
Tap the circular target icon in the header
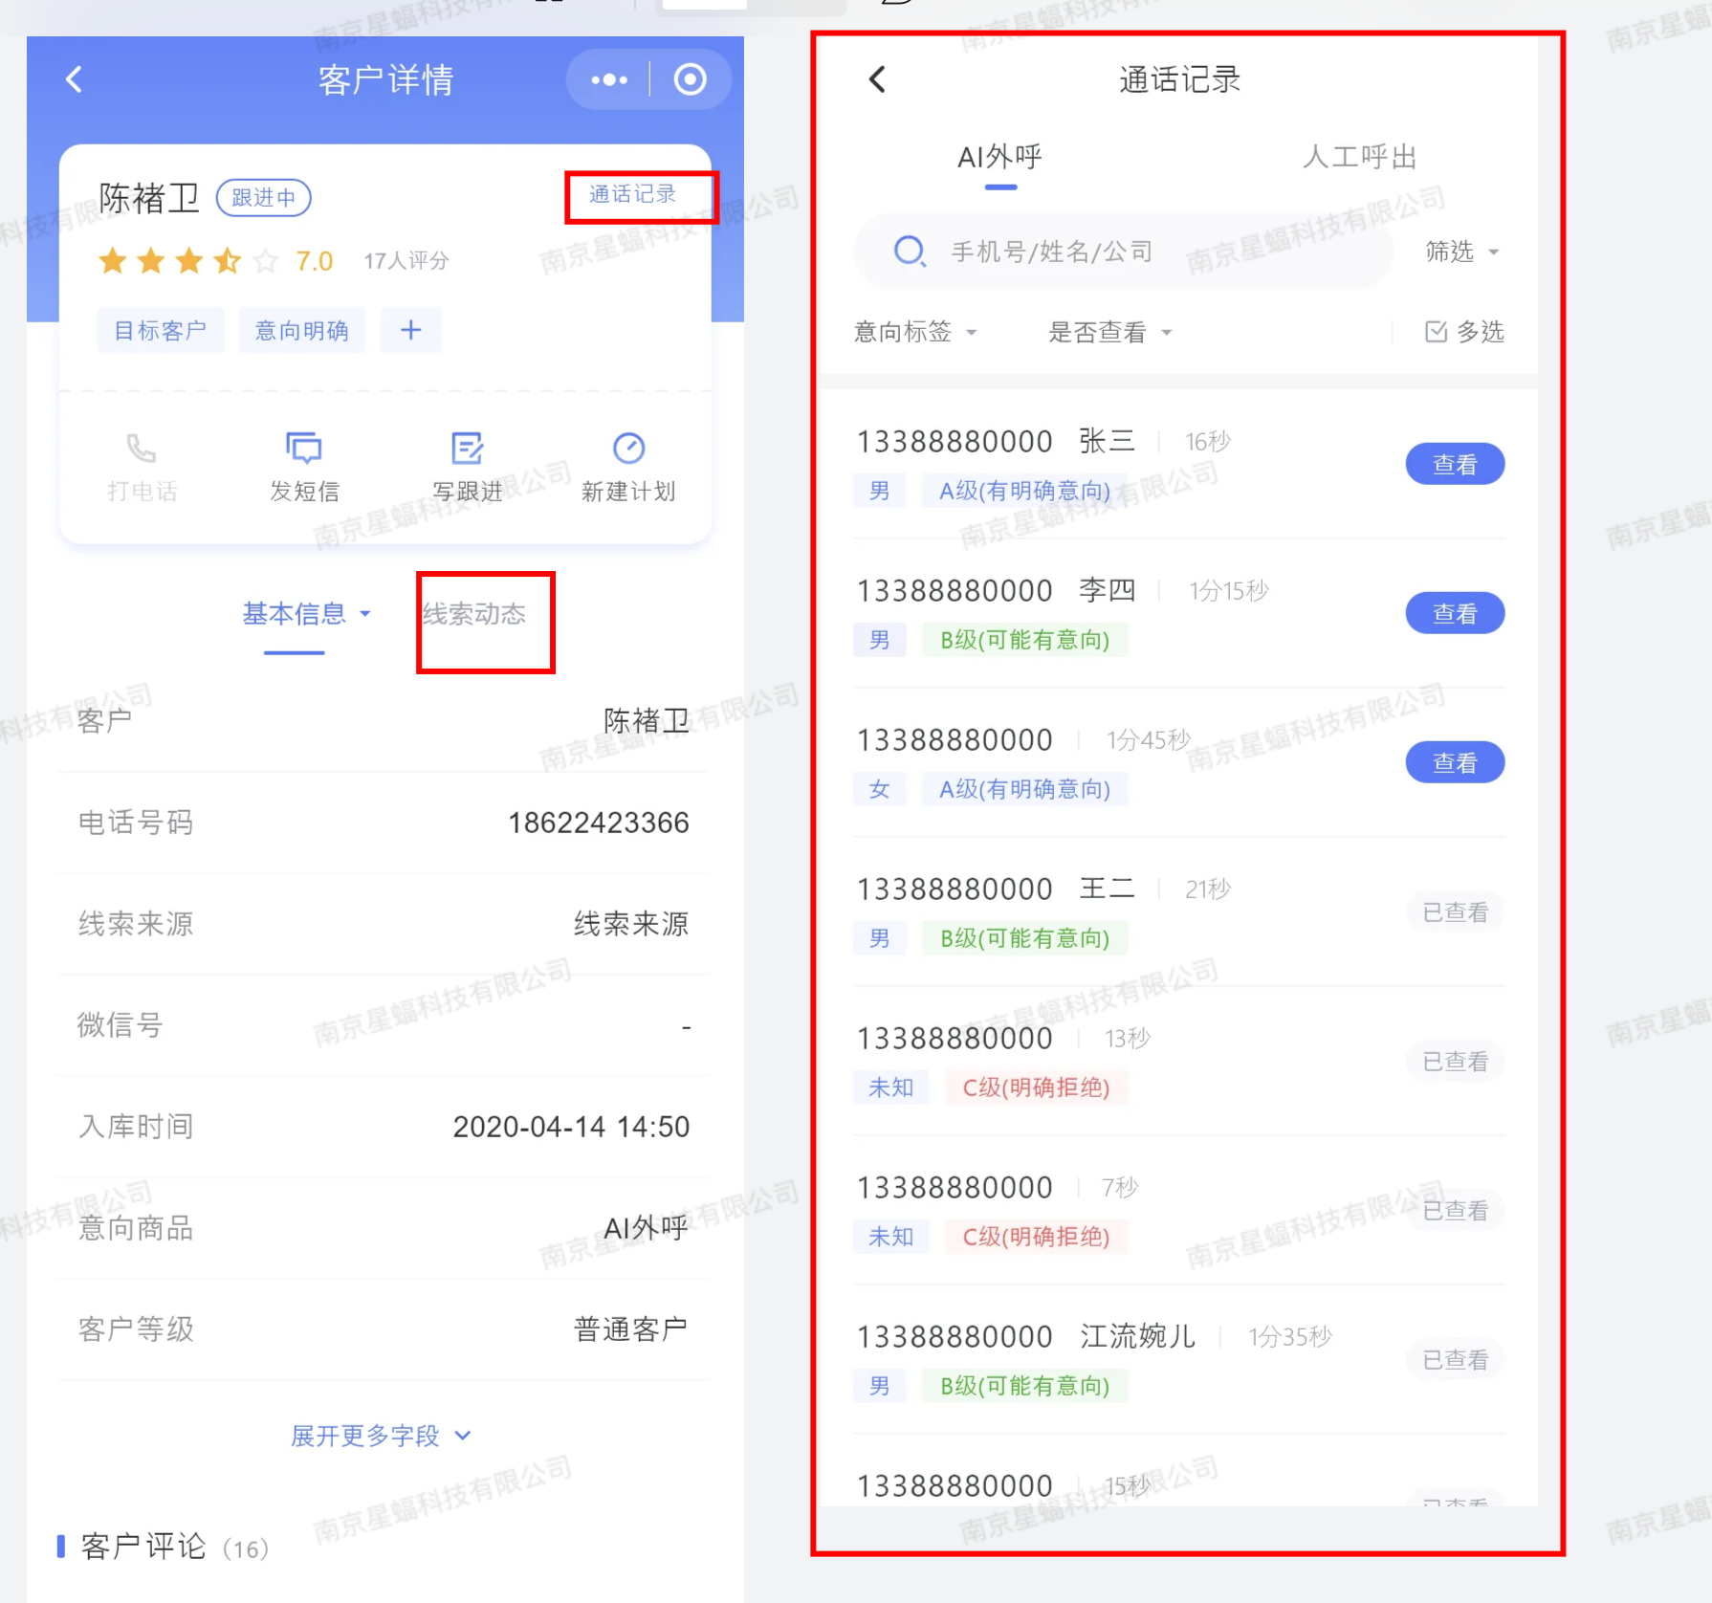click(x=690, y=79)
